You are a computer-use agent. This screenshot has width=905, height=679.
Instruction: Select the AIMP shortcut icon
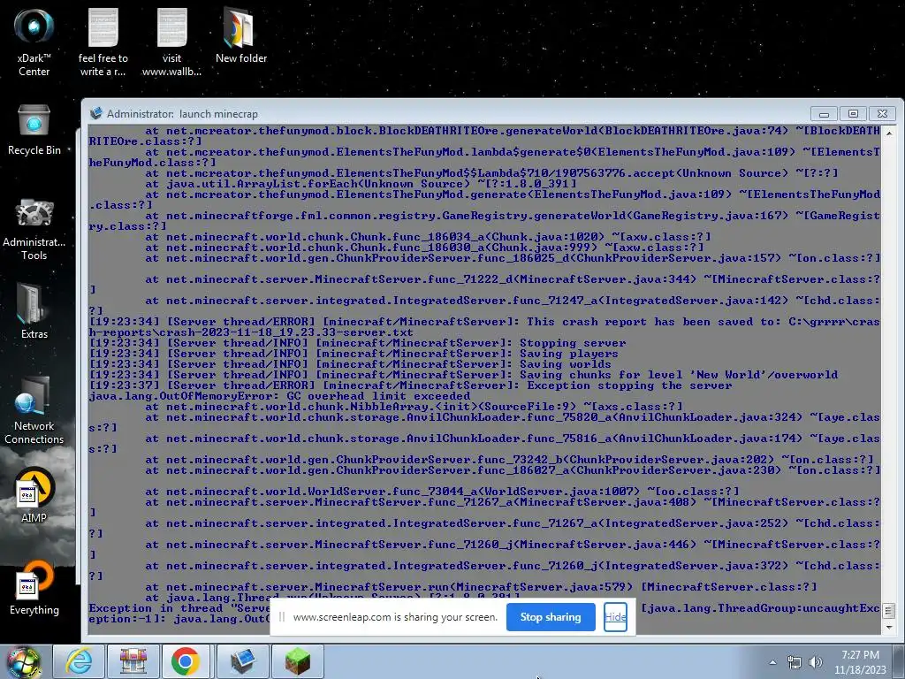click(x=34, y=495)
